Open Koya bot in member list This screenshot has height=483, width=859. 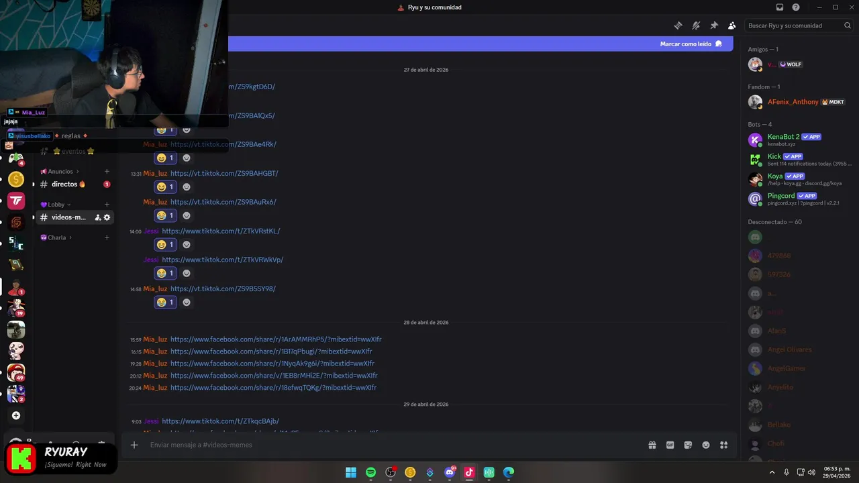[x=797, y=179]
